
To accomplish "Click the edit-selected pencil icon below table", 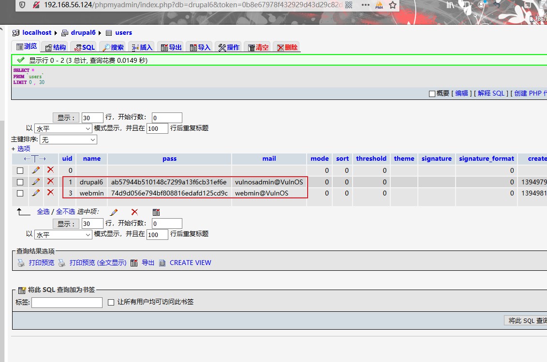I will pos(114,212).
